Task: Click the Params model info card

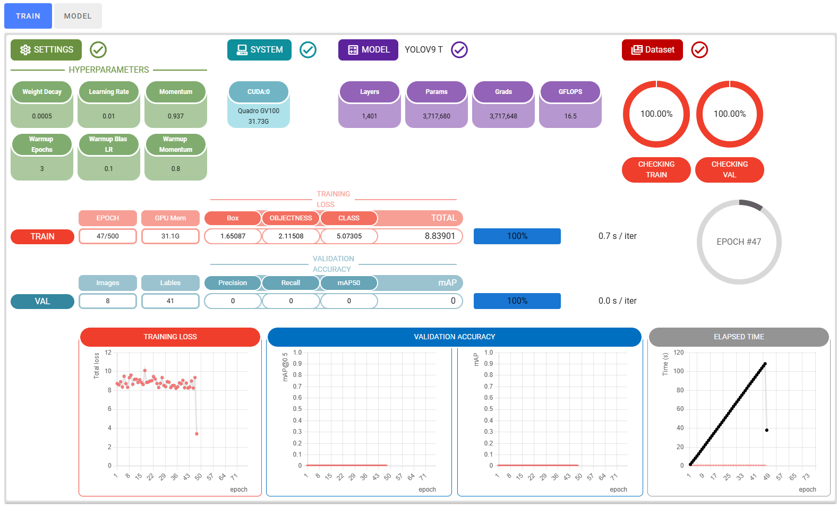Action: tap(437, 105)
